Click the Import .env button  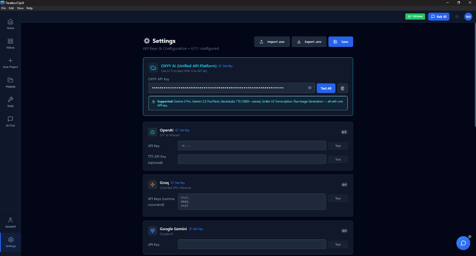point(272,42)
